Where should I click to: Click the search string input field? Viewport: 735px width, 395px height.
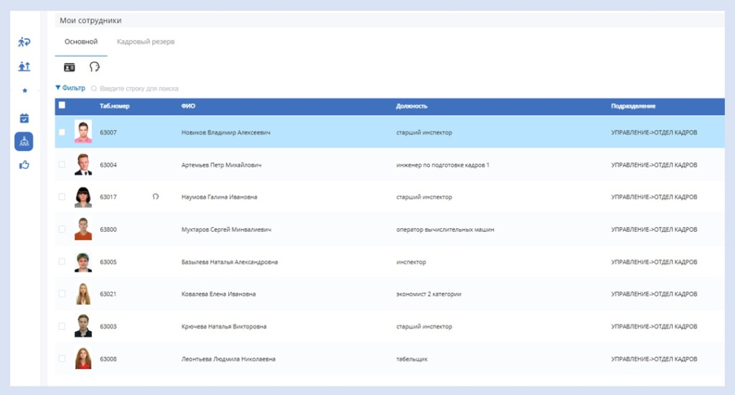[144, 88]
